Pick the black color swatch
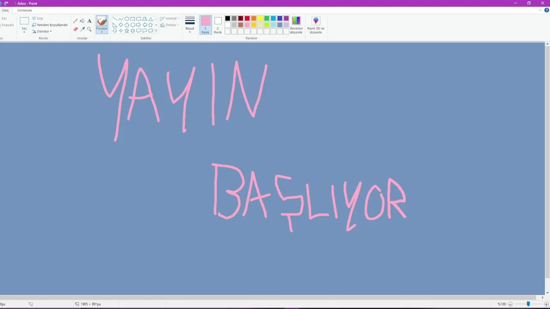The width and height of the screenshot is (550, 309). coord(228,18)
